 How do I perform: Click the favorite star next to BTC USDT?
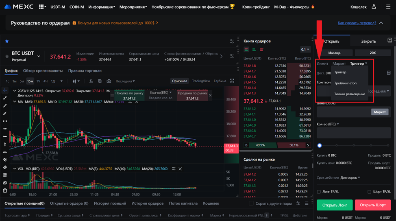(7, 41)
